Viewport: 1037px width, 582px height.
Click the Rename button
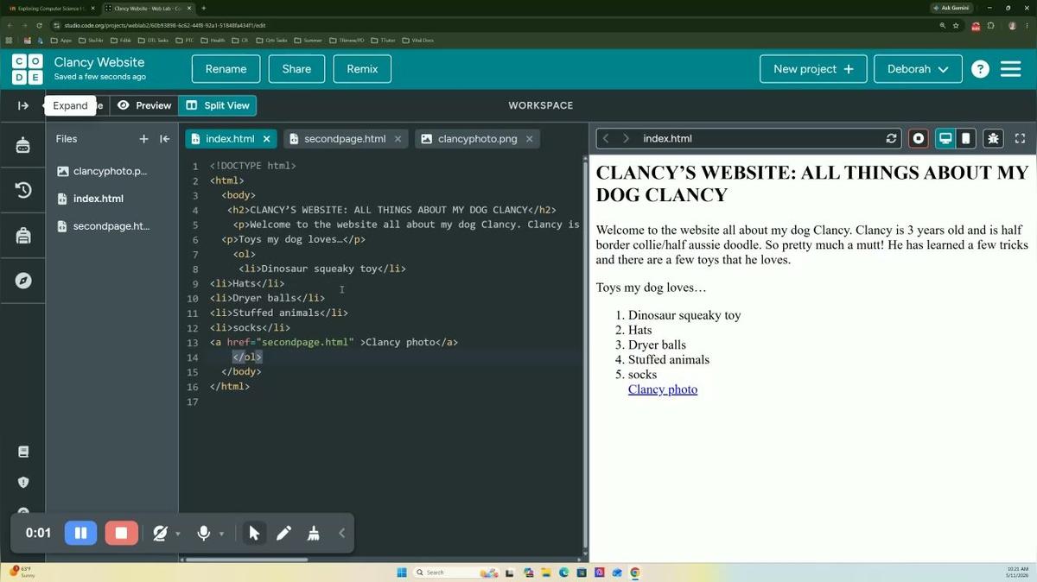(x=226, y=69)
